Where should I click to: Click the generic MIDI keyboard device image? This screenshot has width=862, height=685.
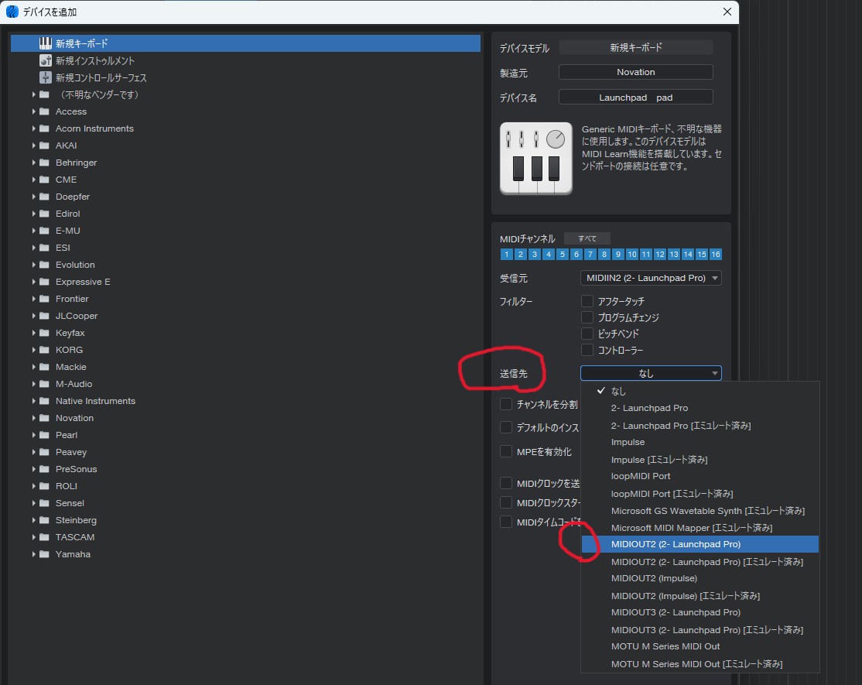tap(535, 158)
